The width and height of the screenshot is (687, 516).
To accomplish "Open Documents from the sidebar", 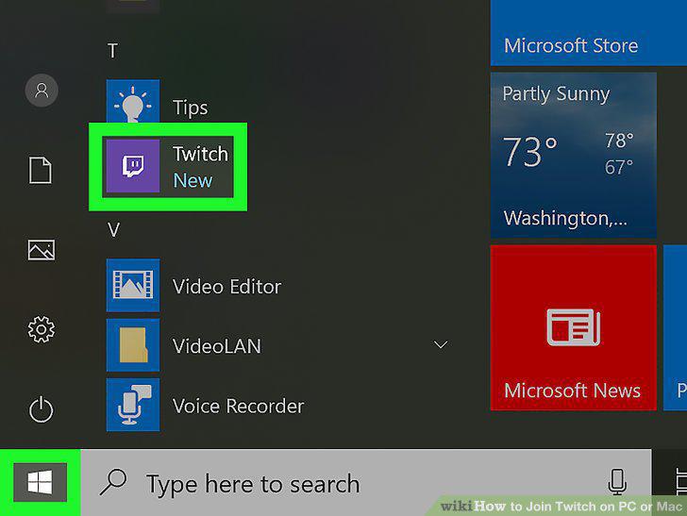I will (x=41, y=170).
